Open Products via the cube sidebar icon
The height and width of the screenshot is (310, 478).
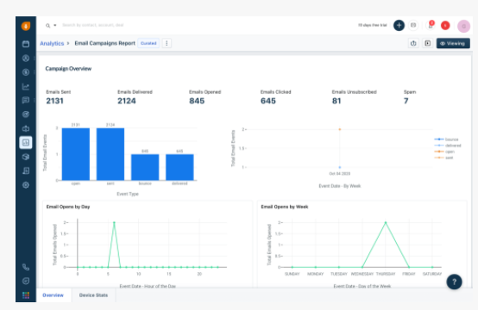pos(26,157)
